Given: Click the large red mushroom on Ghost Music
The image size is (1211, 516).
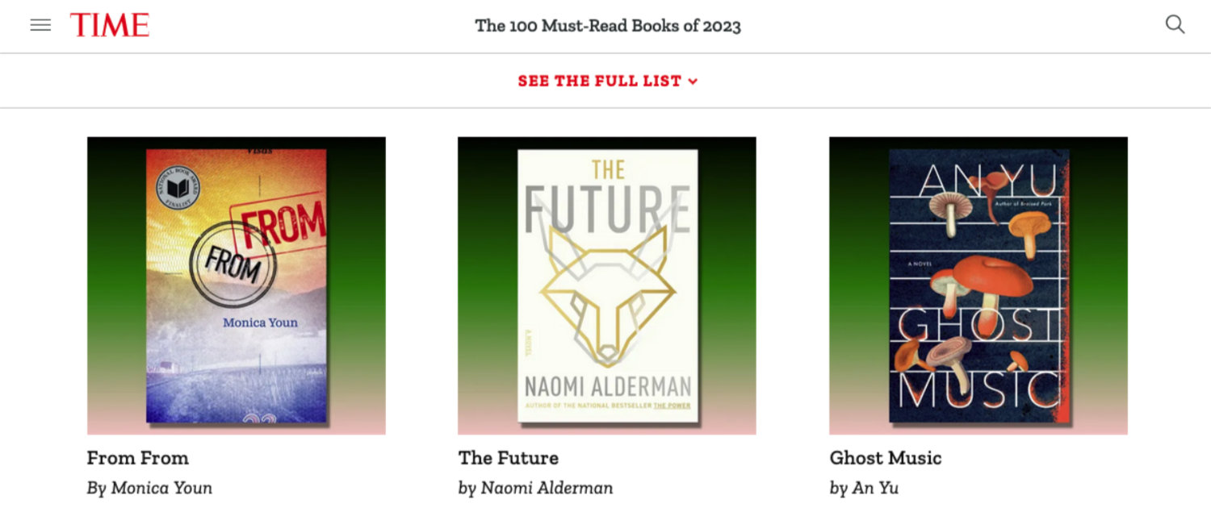Looking at the screenshot, I should [x=991, y=277].
